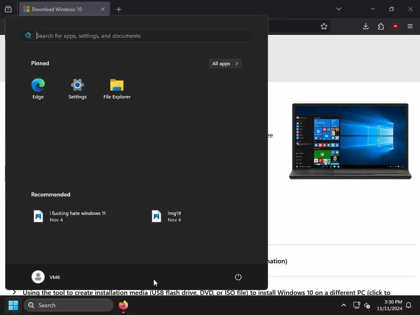Close the Download Windows 10 tab
This screenshot has width=420, height=315.
pyautogui.click(x=103, y=9)
